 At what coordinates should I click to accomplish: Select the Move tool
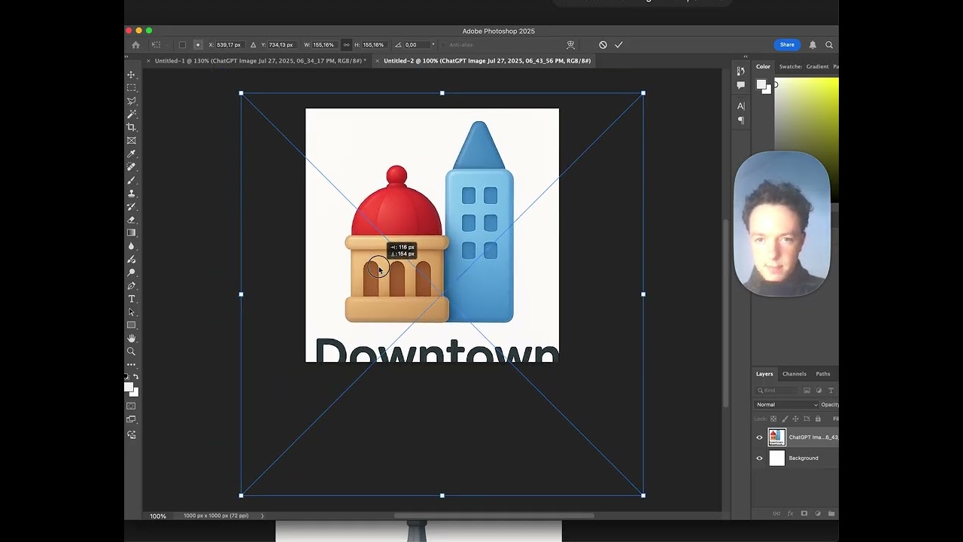131,75
